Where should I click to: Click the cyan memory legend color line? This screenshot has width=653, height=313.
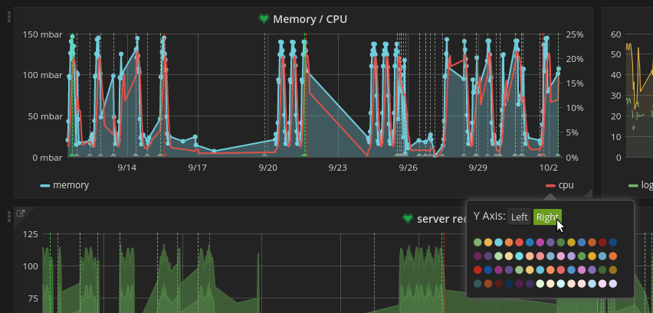click(45, 186)
